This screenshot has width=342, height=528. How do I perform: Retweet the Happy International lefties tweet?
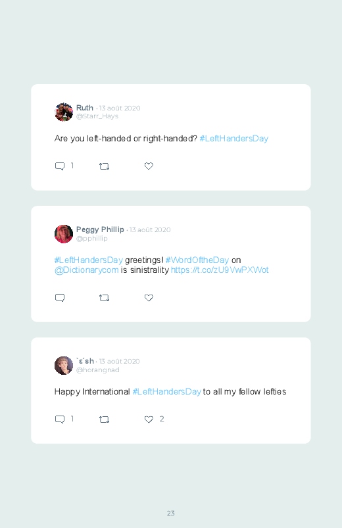[x=104, y=420]
